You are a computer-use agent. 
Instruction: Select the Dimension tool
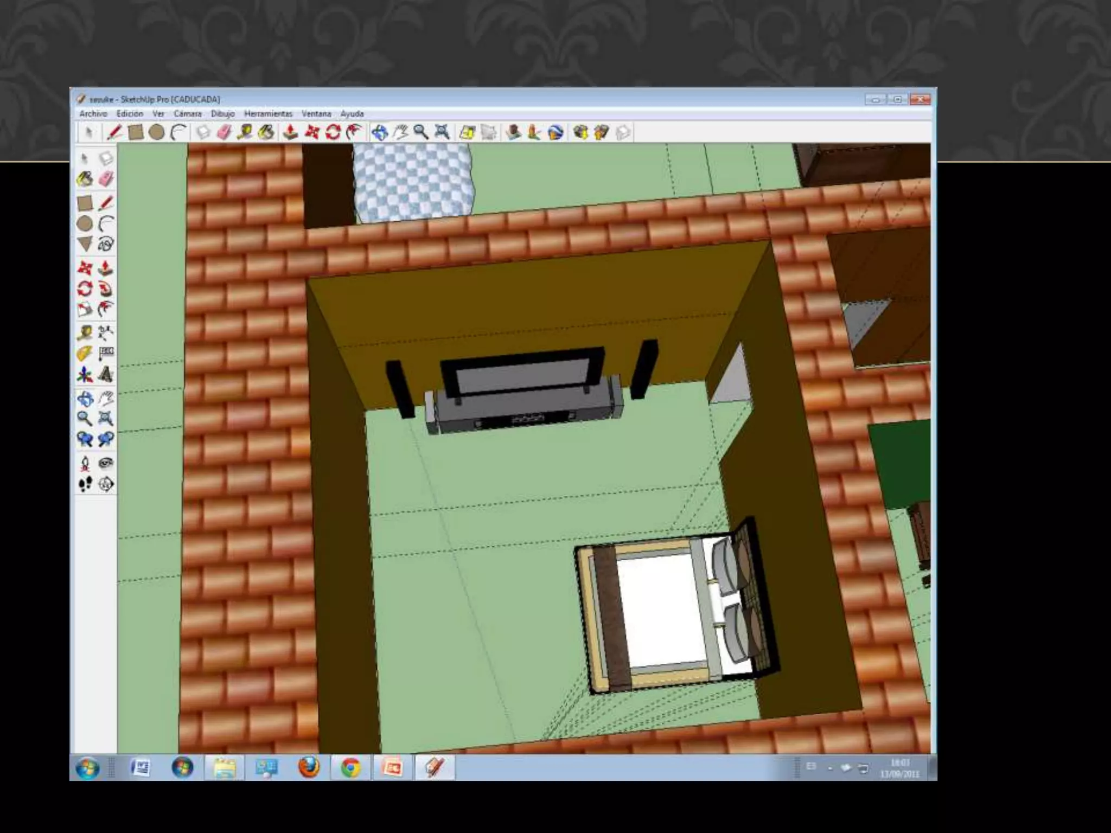106,332
